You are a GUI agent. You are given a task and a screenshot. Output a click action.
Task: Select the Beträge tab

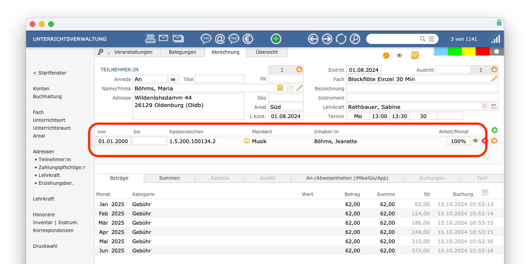tap(119, 178)
